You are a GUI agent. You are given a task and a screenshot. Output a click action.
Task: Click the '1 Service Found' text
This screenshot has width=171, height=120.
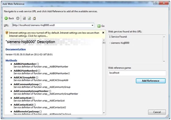[x=118, y=37]
